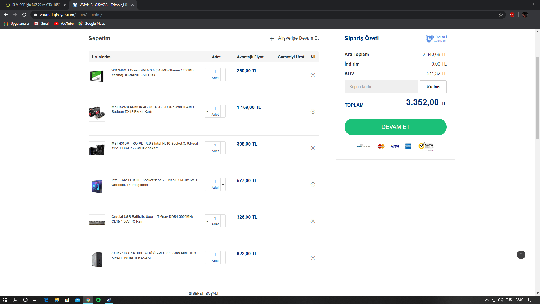Click the scroll-to-top arrow button
This screenshot has width=540, height=304.
coord(521,255)
